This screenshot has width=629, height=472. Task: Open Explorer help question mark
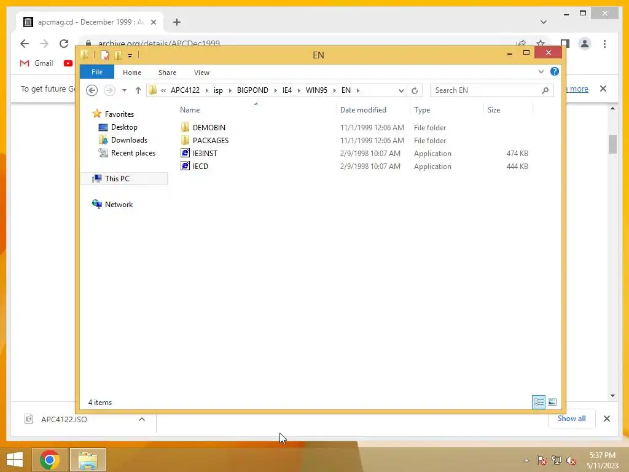point(555,71)
